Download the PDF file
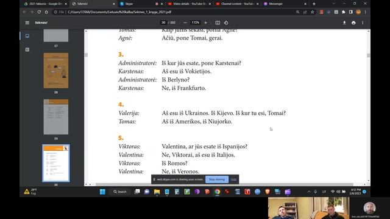 tap(344, 23)
